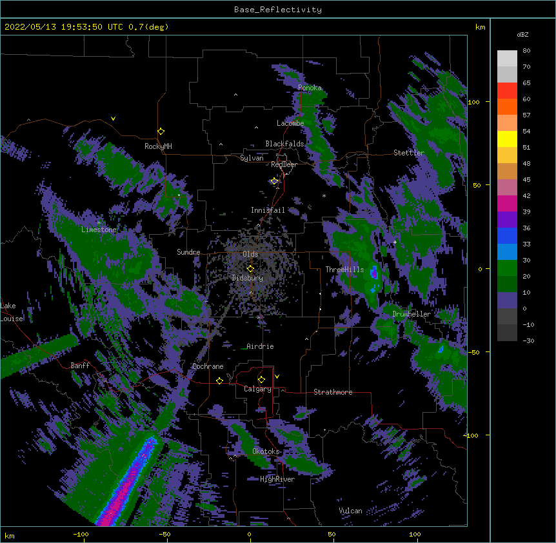Screen dimensions: 556x543
Task: Click the dBZ legend heading
Action: pyautogui.click(x=522, y=34)
